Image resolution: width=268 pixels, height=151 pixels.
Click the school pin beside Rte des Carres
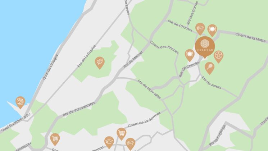click(200, 29)
